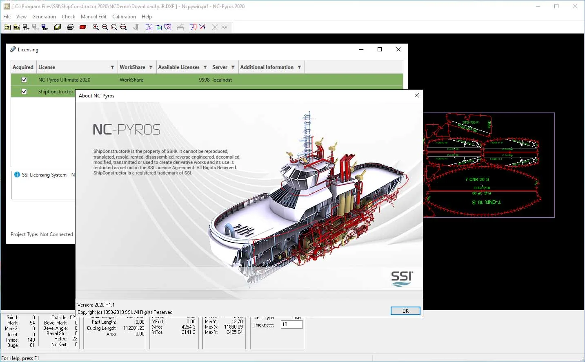Uncheck the NC-Pyros Ultimate 2020 license checkbox
This screenshot has height=362, width=585.
click(x=24, y=80)
